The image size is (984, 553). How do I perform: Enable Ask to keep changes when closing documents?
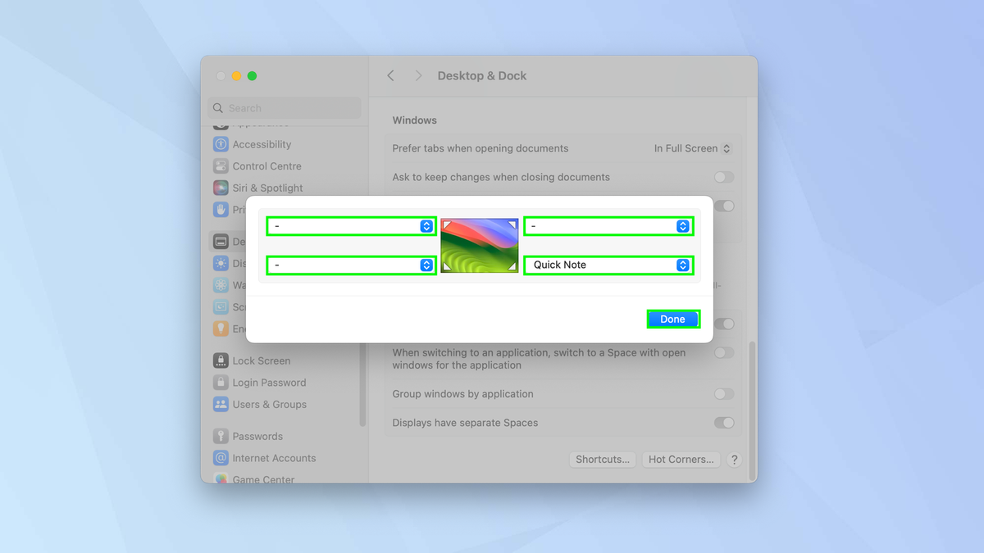point(723,177)
